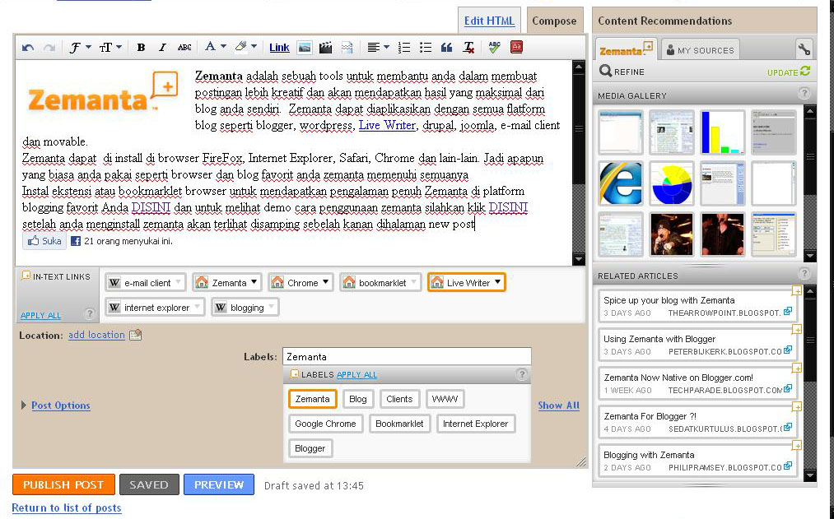Screen dimensions: 834x519
Task: Toggle italic formatting
Action: click(163, 47)
